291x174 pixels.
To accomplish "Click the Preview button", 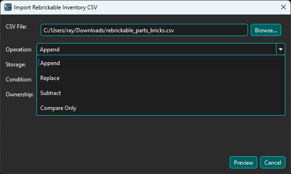I will pyautogui.click(x=243, y=162).
